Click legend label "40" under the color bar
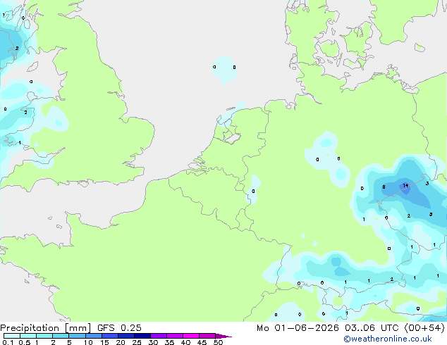This screenshot has width=447, height=345. (x=185, y=342)
